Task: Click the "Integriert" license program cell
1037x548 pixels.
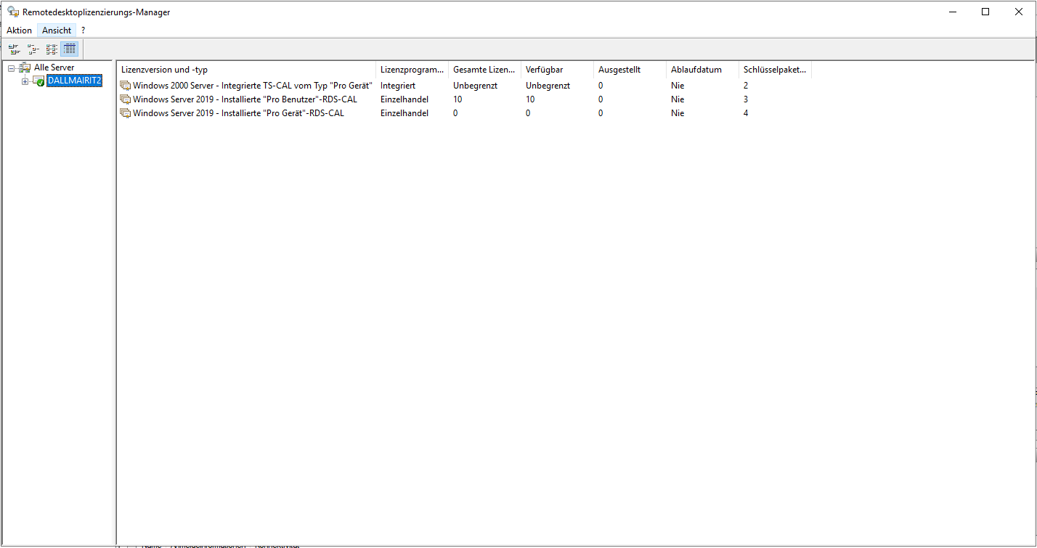Action: click(x=398, y=86)
